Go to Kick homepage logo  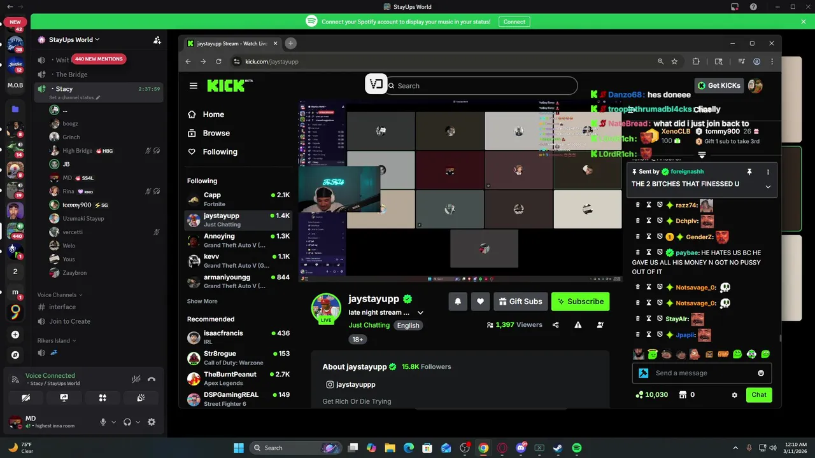(230, 86)
